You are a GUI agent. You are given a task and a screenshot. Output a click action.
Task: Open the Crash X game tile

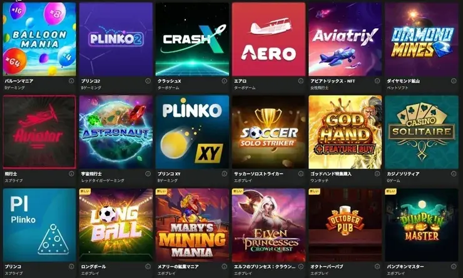click(192, 39)
